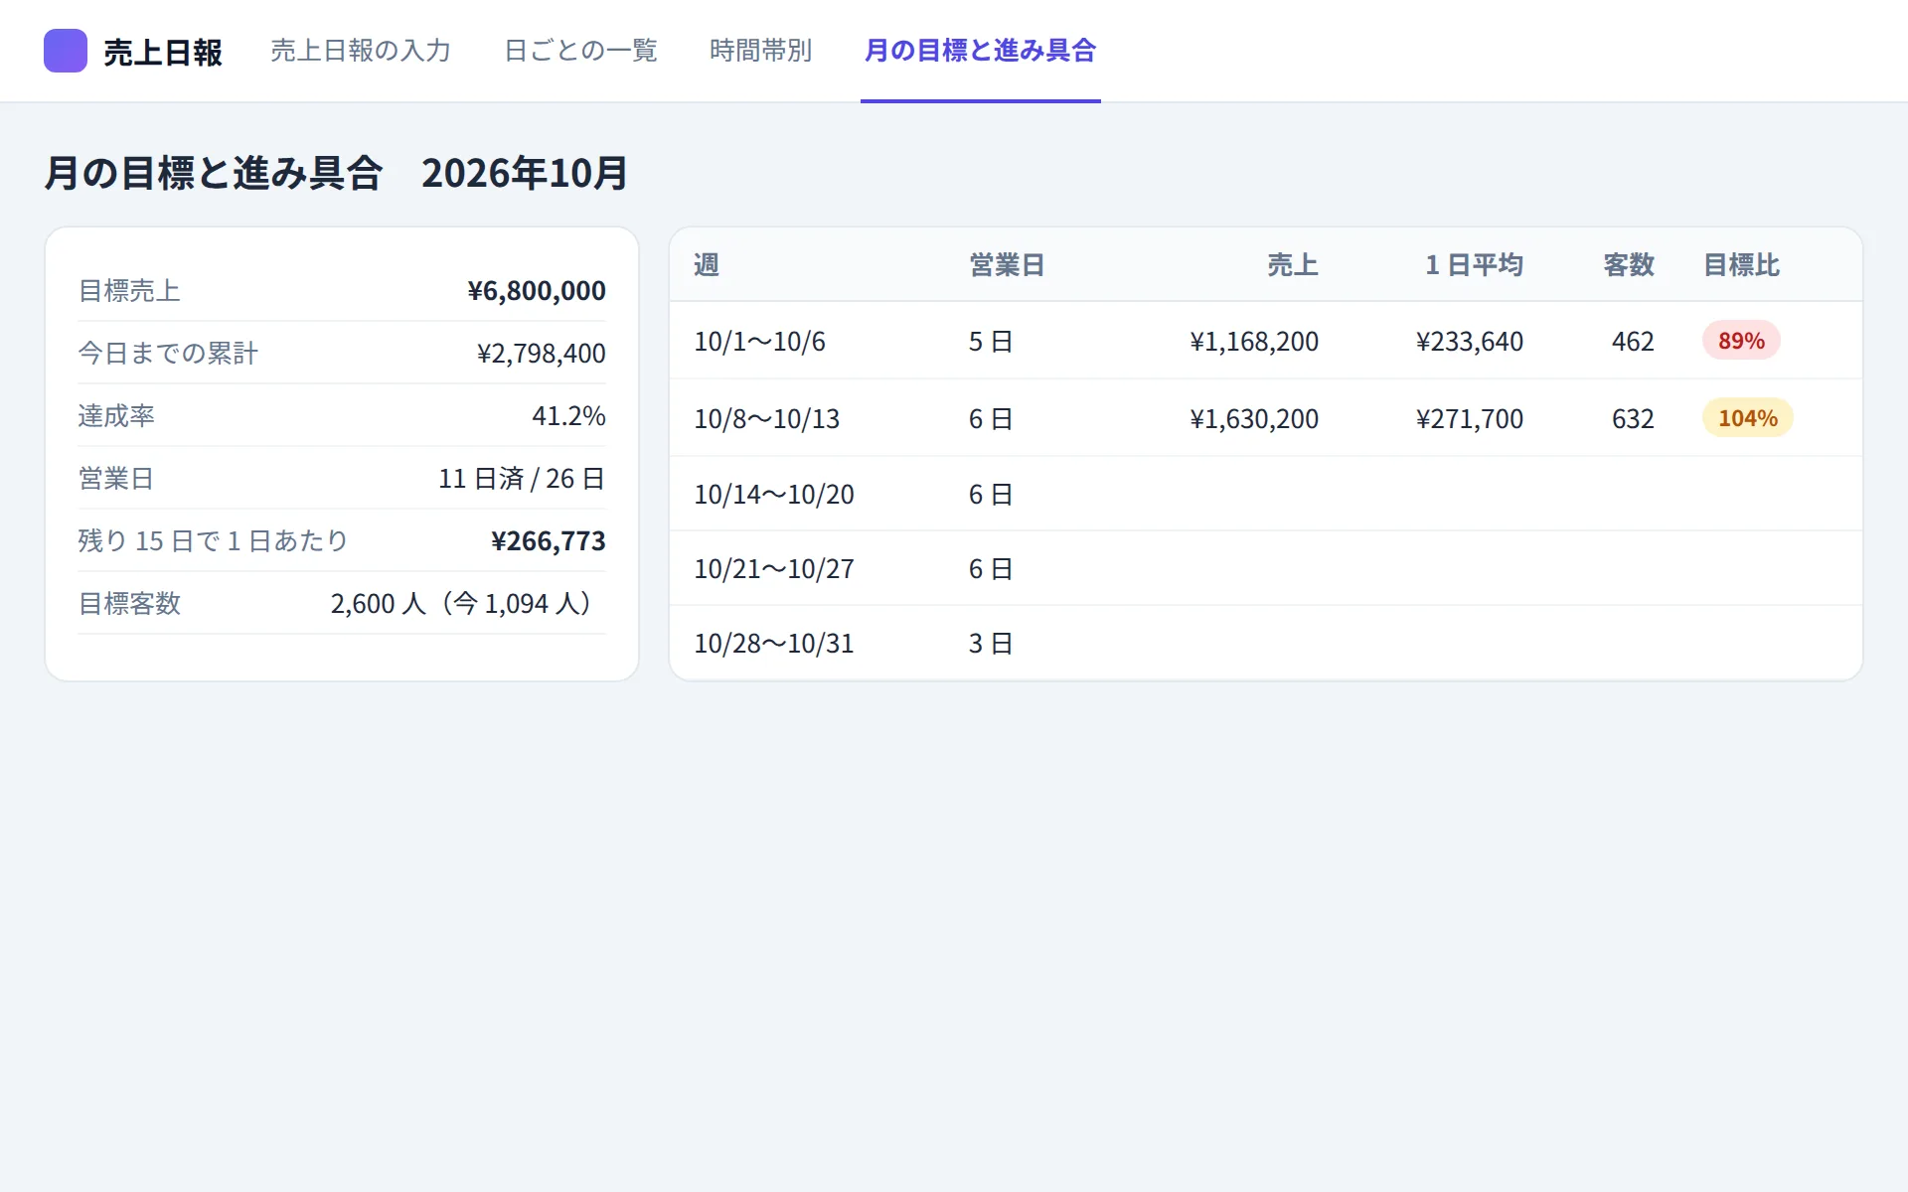Viewport: 1908px width, 1192px height.
Task: Click the 632 customer count cell
Action: point(1633,419)
